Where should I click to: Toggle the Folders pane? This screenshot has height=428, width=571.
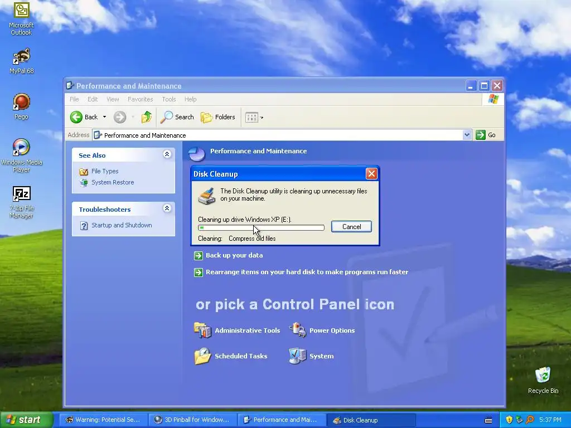pos(218,117)
